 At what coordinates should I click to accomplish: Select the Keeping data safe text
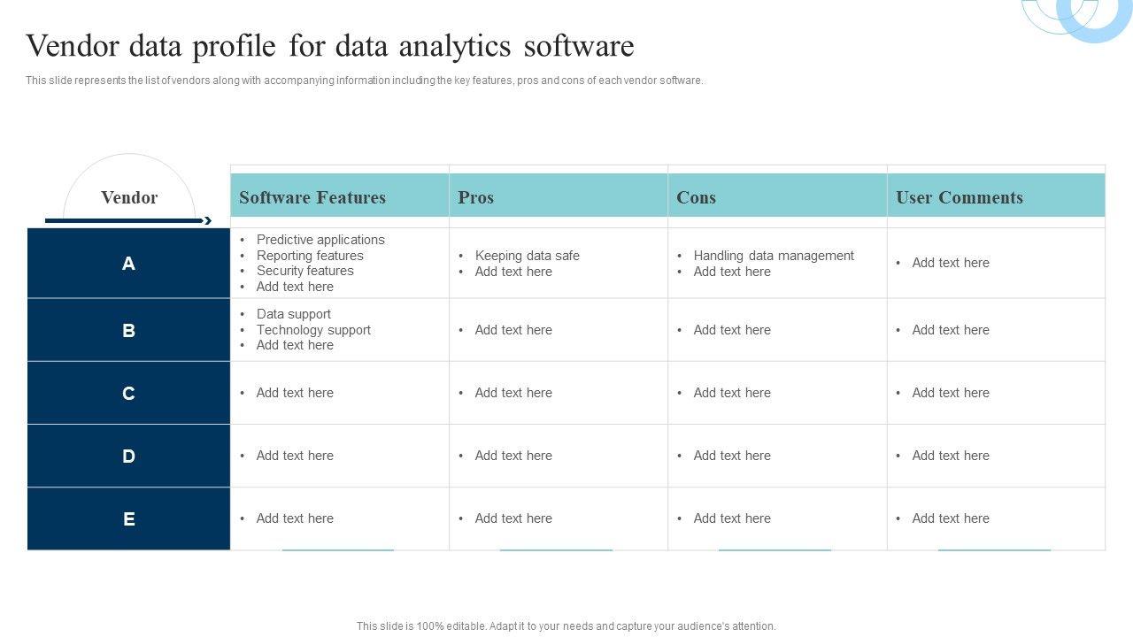[528, 256]
